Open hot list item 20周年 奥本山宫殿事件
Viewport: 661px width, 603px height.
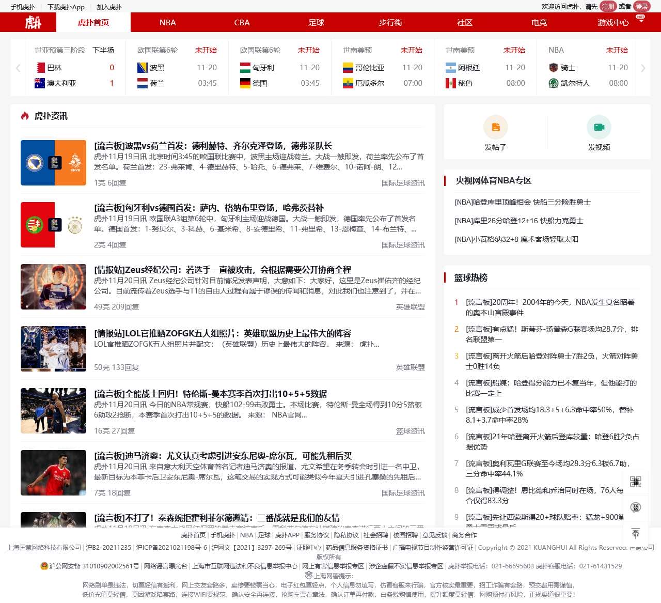[550, 307]
